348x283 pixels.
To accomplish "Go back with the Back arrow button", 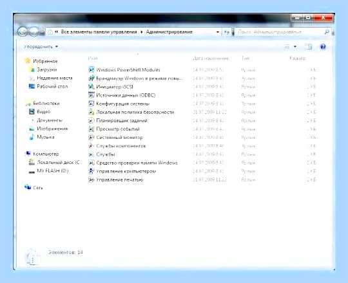I will coord(23,32).
